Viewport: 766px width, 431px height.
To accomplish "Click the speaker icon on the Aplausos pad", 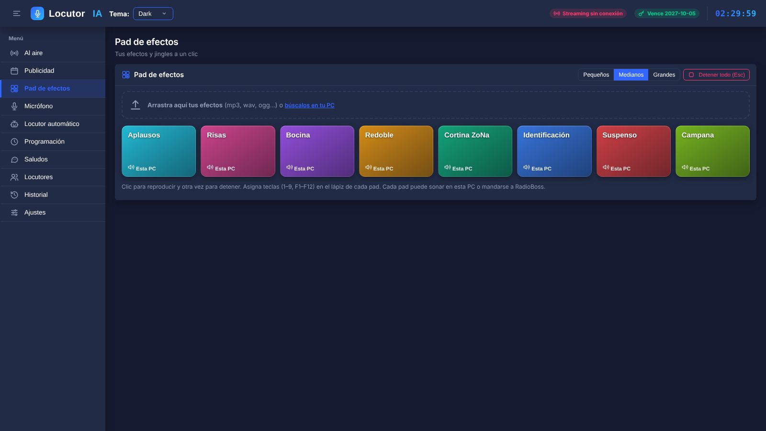I will pyautogui.click(x=131, y=168).
